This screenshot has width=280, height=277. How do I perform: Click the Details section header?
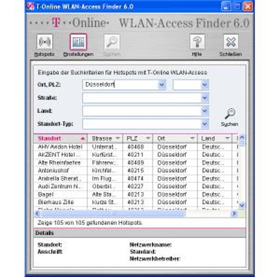tap(140, 233)
